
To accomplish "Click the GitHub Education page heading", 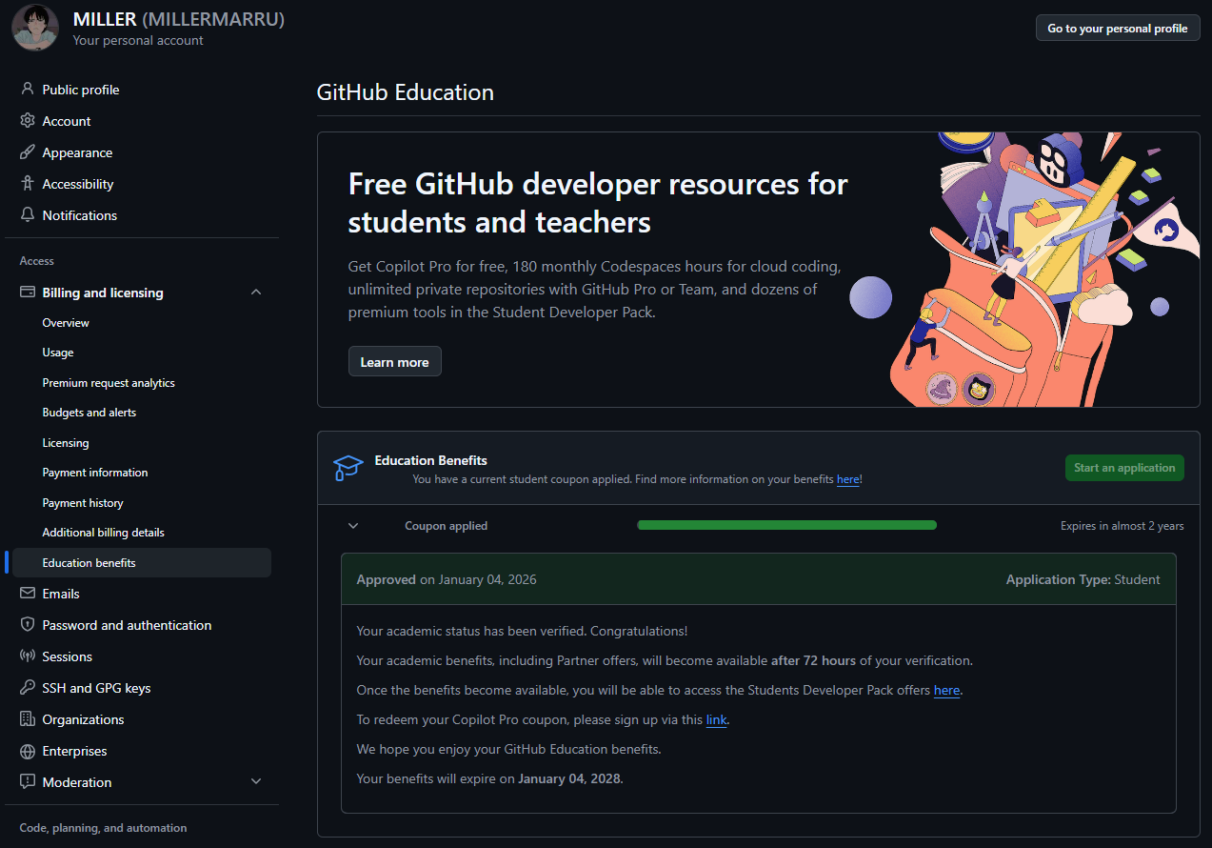I will coord(406,92).
